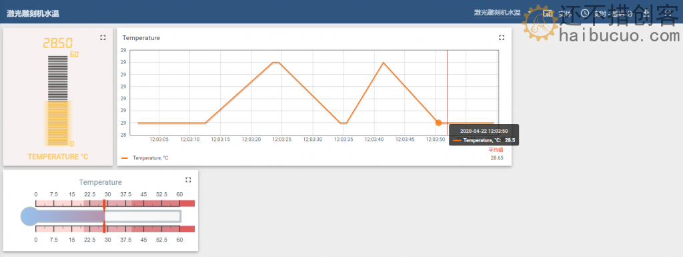Click the yellow vertical bar gauge fill

pyautogui.click(x=57, y=123)
